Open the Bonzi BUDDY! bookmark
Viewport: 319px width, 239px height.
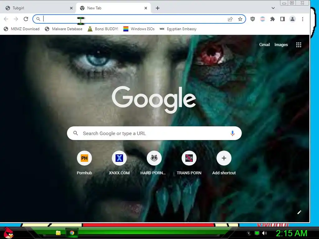103,29
